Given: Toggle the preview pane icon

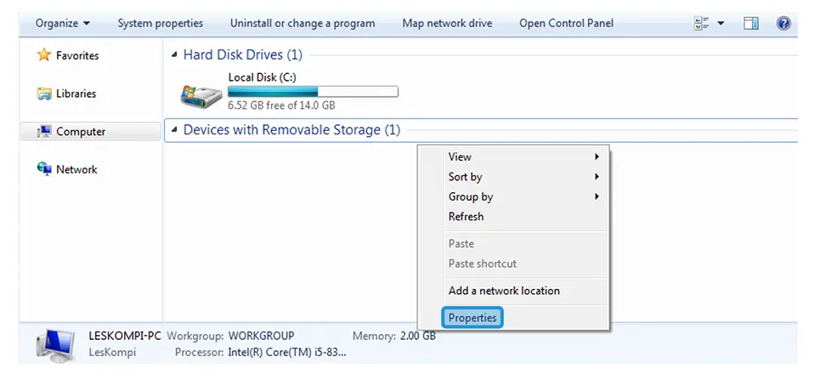Looking at the screenshot, I should (x=751, y=23).
